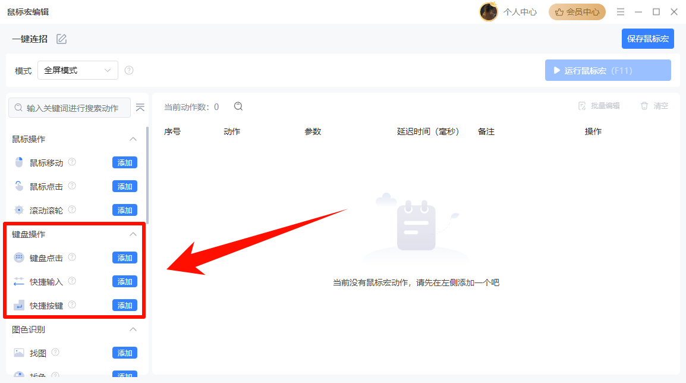The width and height of the screenshot is (686, 383).
Task: Click the 滚动滚轮 (scroll wheel) action icon
Action: click(x=19, y=209)
